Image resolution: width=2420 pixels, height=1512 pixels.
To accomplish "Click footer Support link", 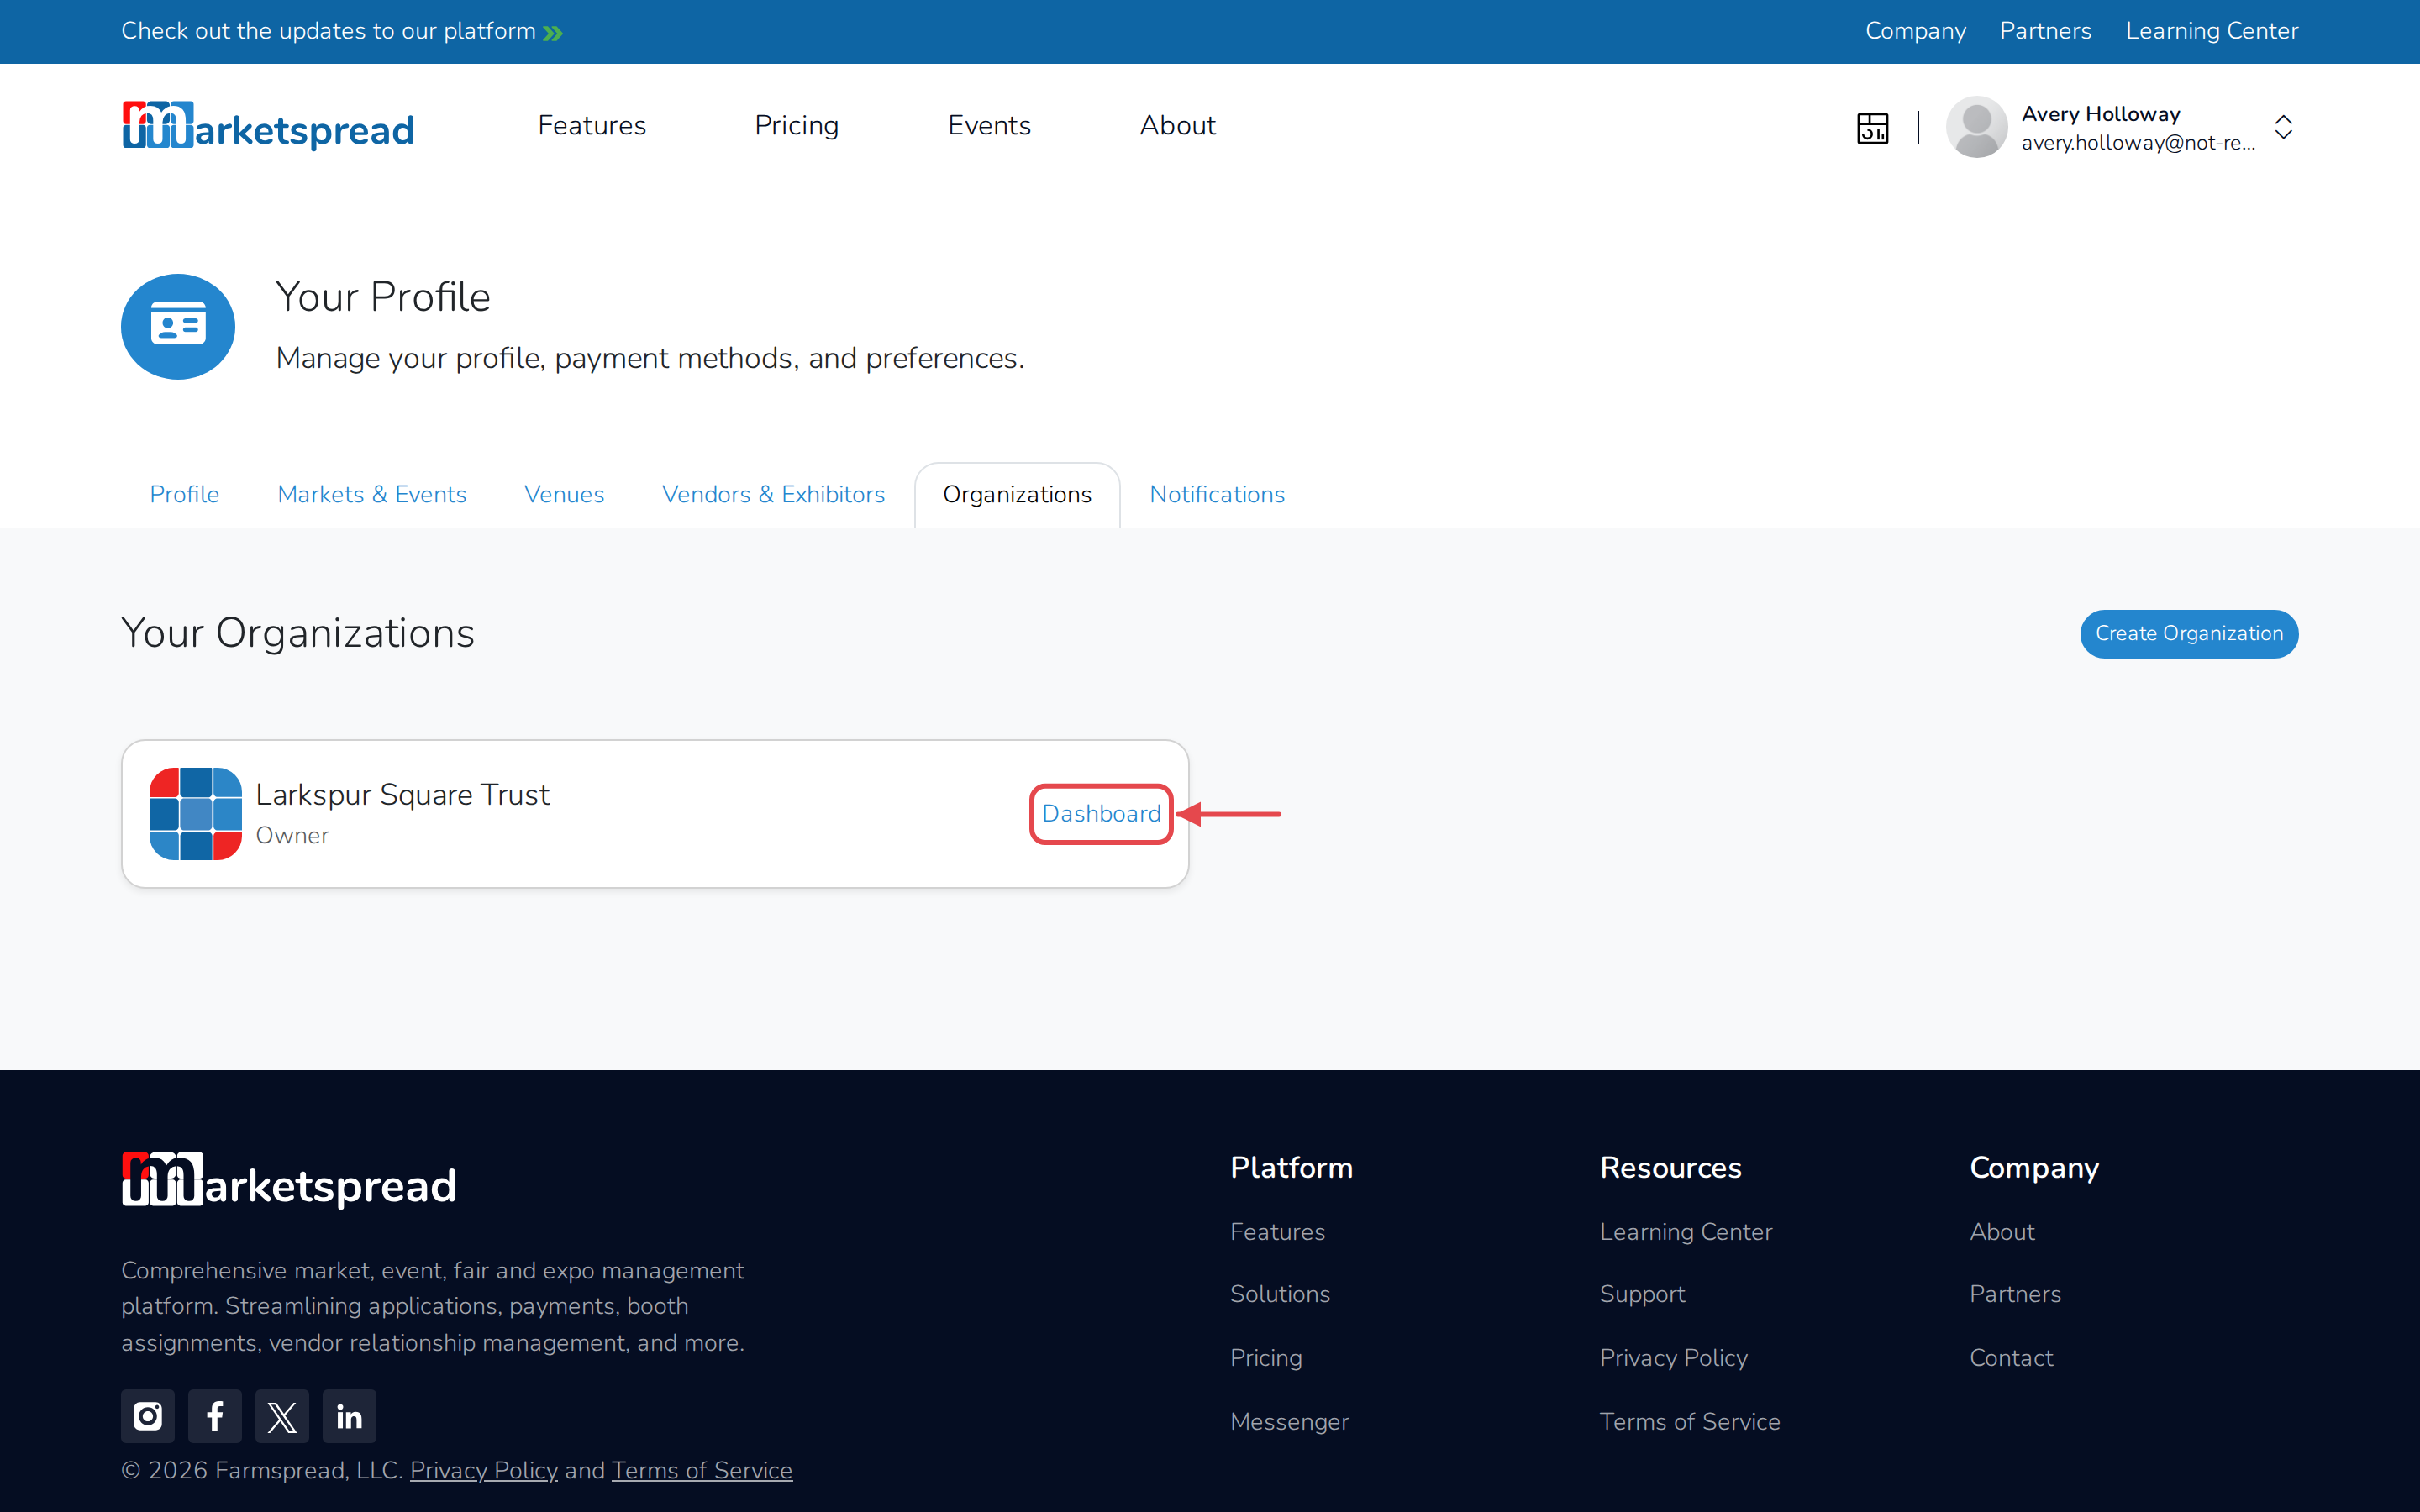I will coord(1642,1294).
